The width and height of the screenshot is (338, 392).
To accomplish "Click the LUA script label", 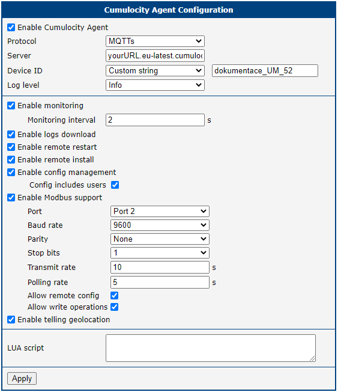I will pos(25,348).
